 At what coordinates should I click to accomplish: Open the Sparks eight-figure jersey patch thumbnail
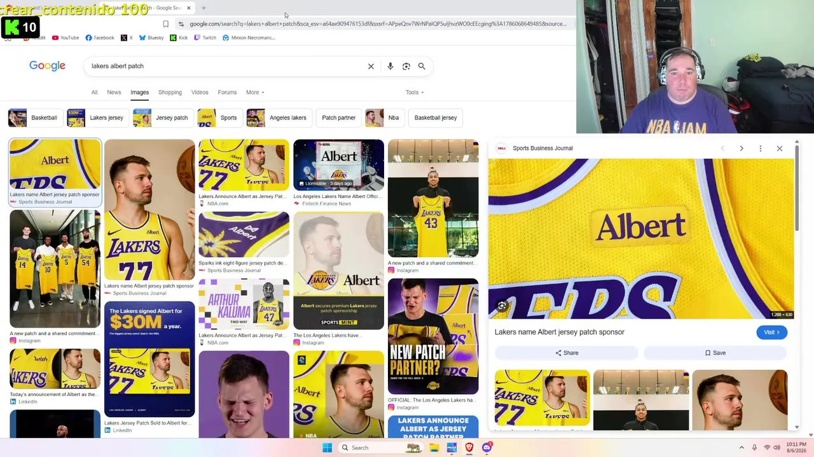(x=244, y=235)
